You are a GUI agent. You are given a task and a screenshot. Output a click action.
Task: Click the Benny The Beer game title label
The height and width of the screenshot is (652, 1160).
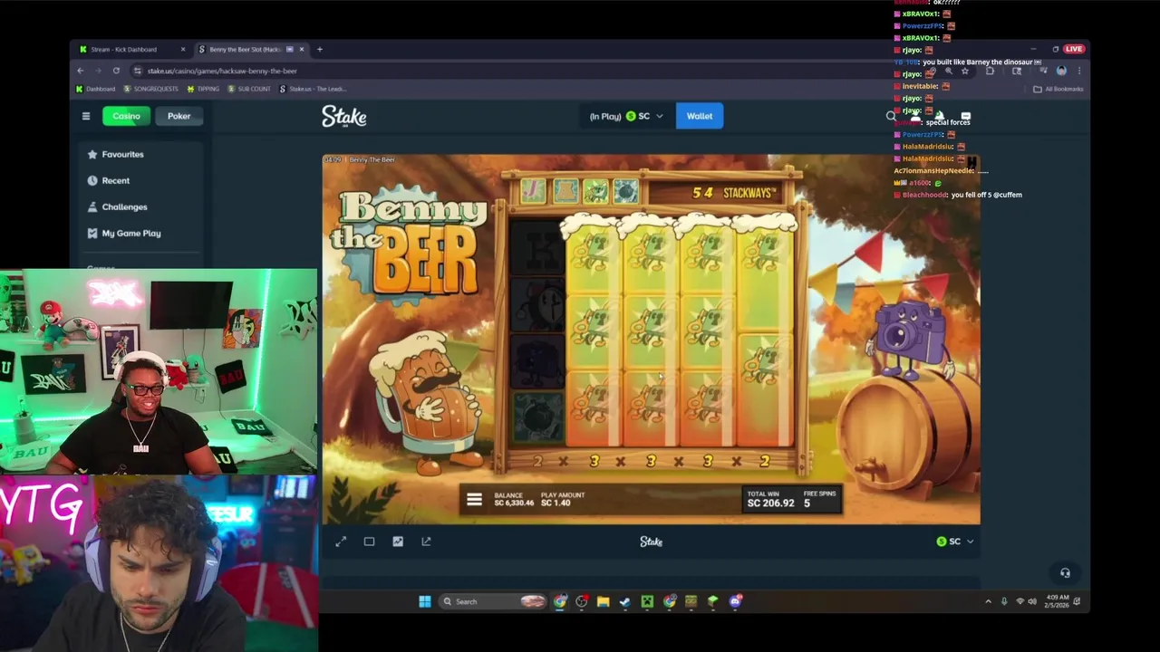coord(372,160)
